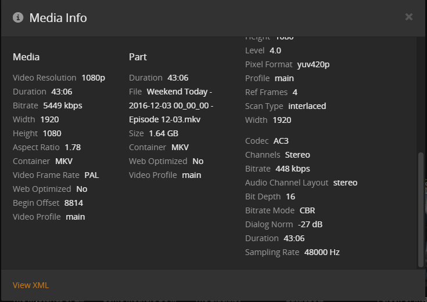Viewport: 427px width, 302px height.
Task: Click the vertical scrollbar thumb
Action: click(x=421, y=209)
